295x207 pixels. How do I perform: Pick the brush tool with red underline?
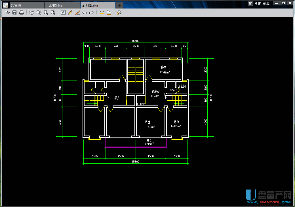coord(77,12)
